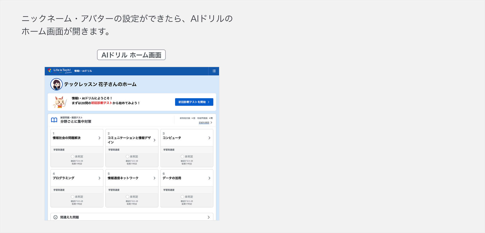Screen dimensions: 485x233
Task: Expand chevron on プログラミング card
Action: tap(99, 178)
